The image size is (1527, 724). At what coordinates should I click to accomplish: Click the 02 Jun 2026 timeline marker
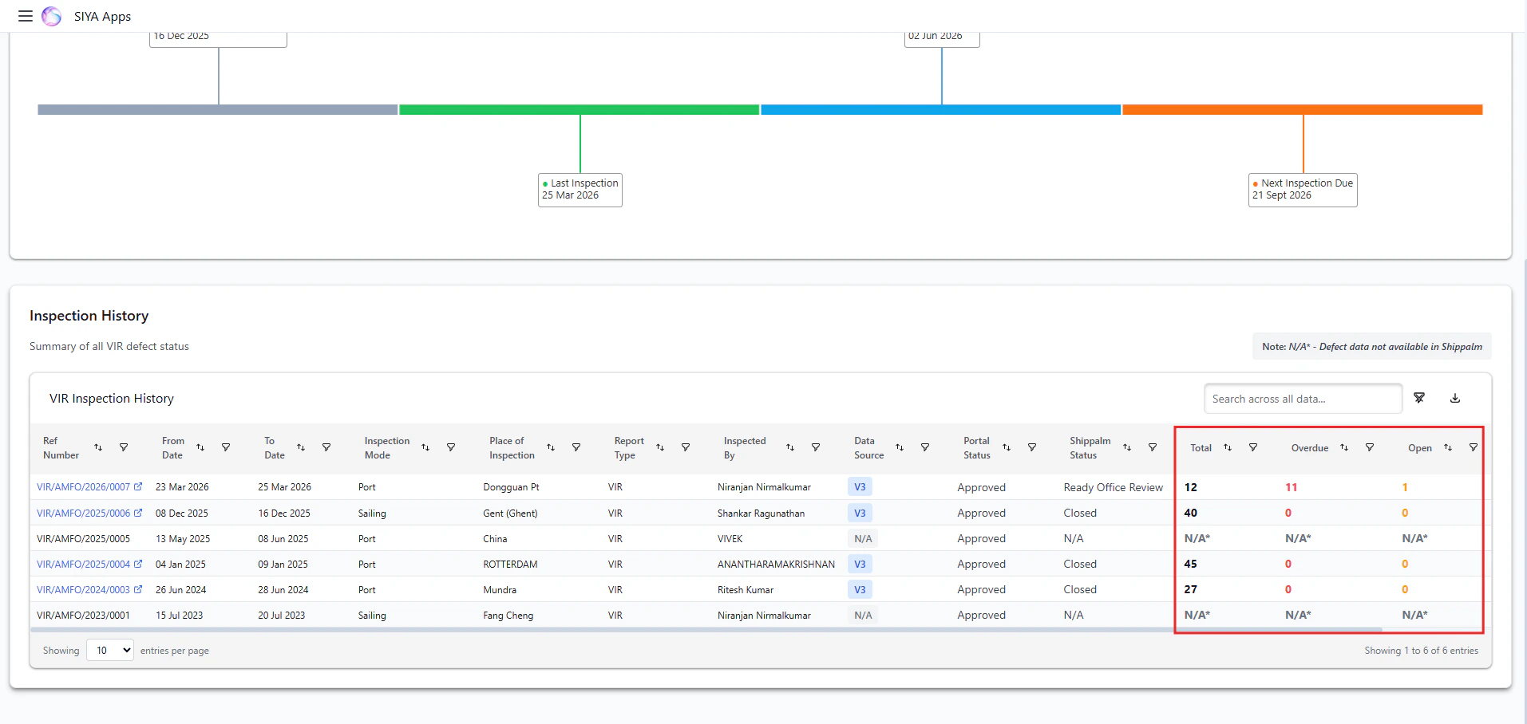click(942, 38)
